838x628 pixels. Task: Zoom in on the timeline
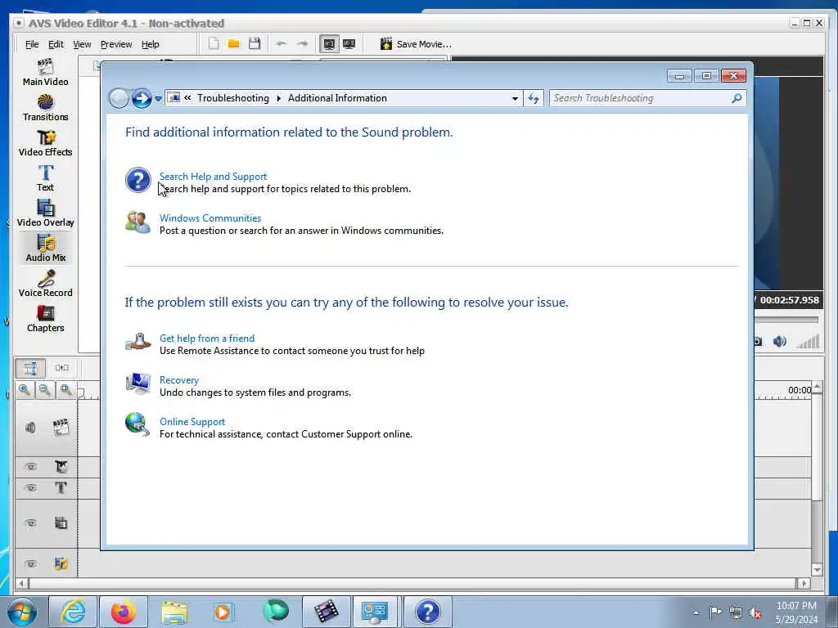(x=25, y=390)
